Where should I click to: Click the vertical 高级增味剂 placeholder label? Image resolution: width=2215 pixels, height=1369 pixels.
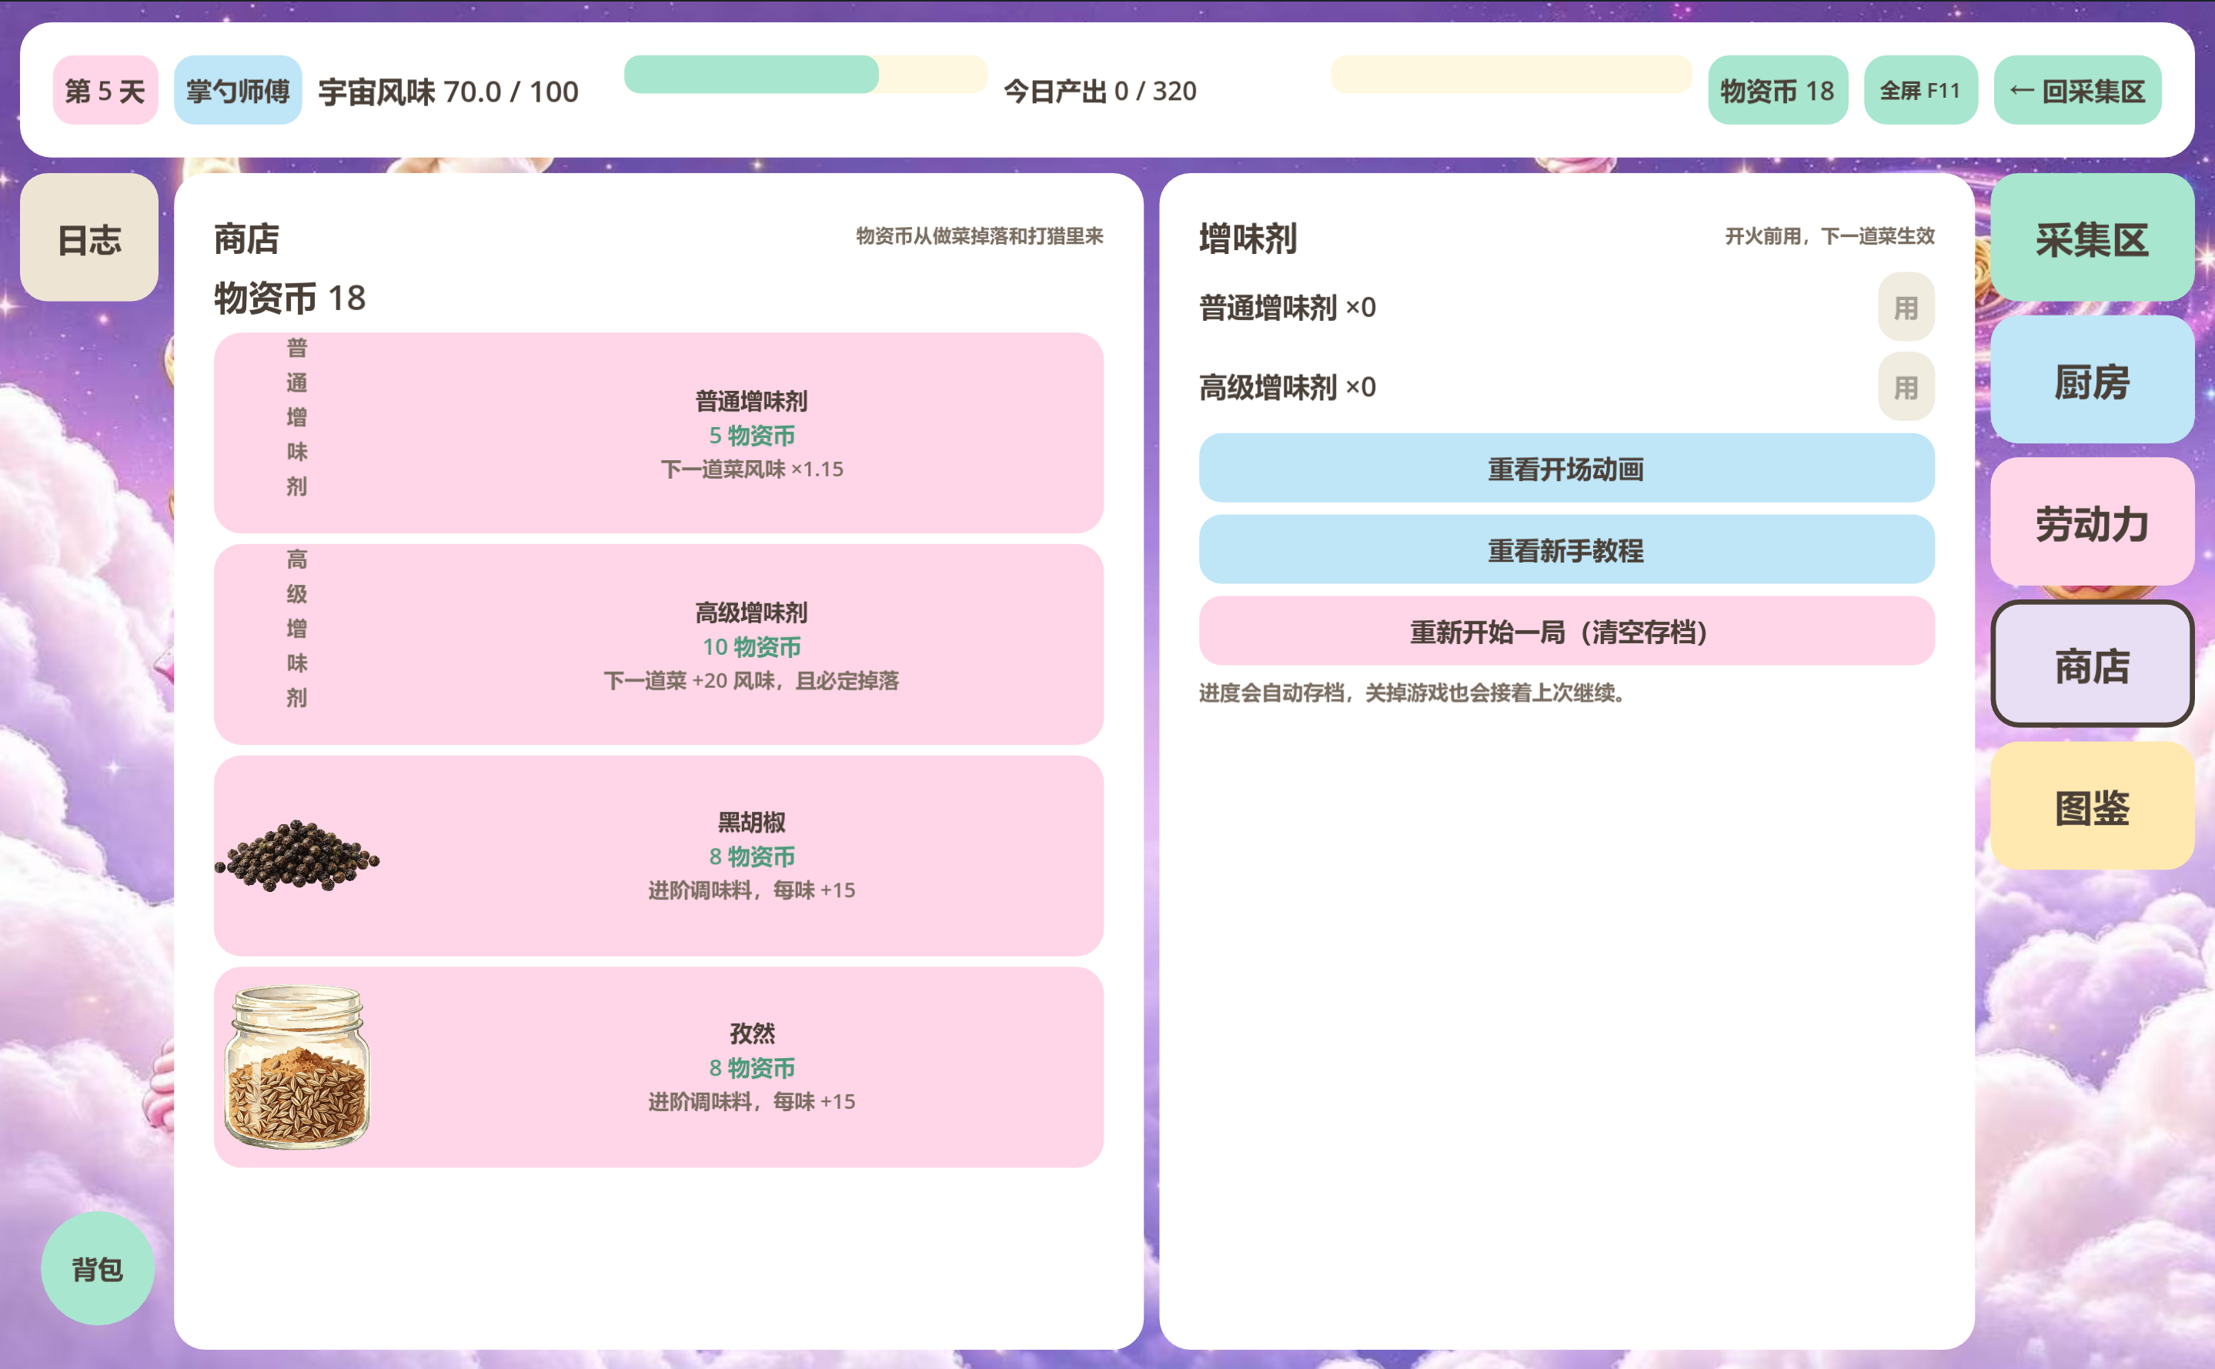click(x=297, y=629)
